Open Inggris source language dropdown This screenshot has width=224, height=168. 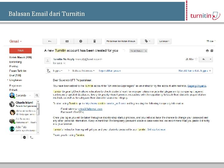(x=58, y=71)
